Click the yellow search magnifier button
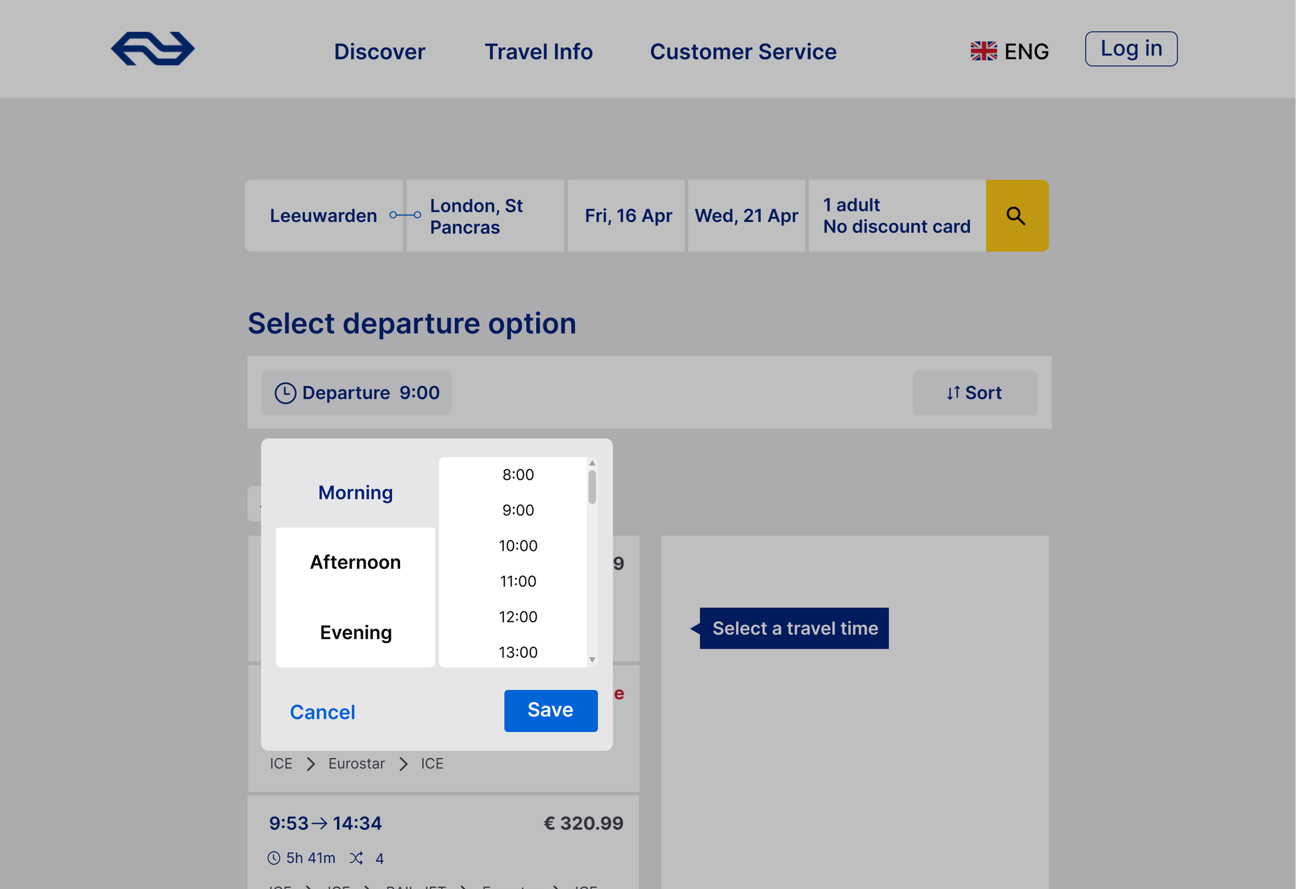 point(1017,216)
